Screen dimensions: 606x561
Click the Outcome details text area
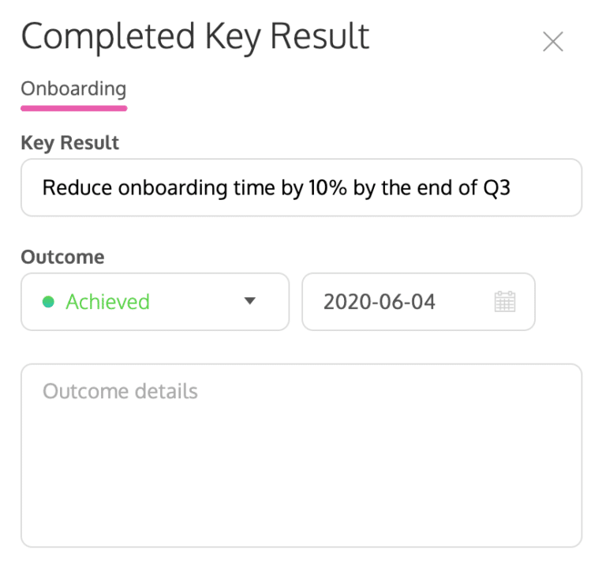pyautogui.click(x=301, y=454)
